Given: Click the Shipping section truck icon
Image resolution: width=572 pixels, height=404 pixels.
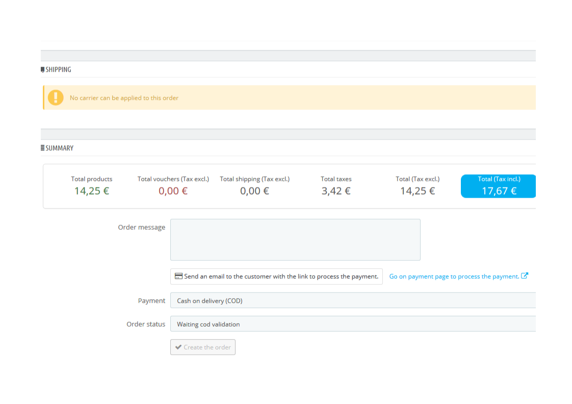Looking at the screenshot, I should click(x=42, y=70).
